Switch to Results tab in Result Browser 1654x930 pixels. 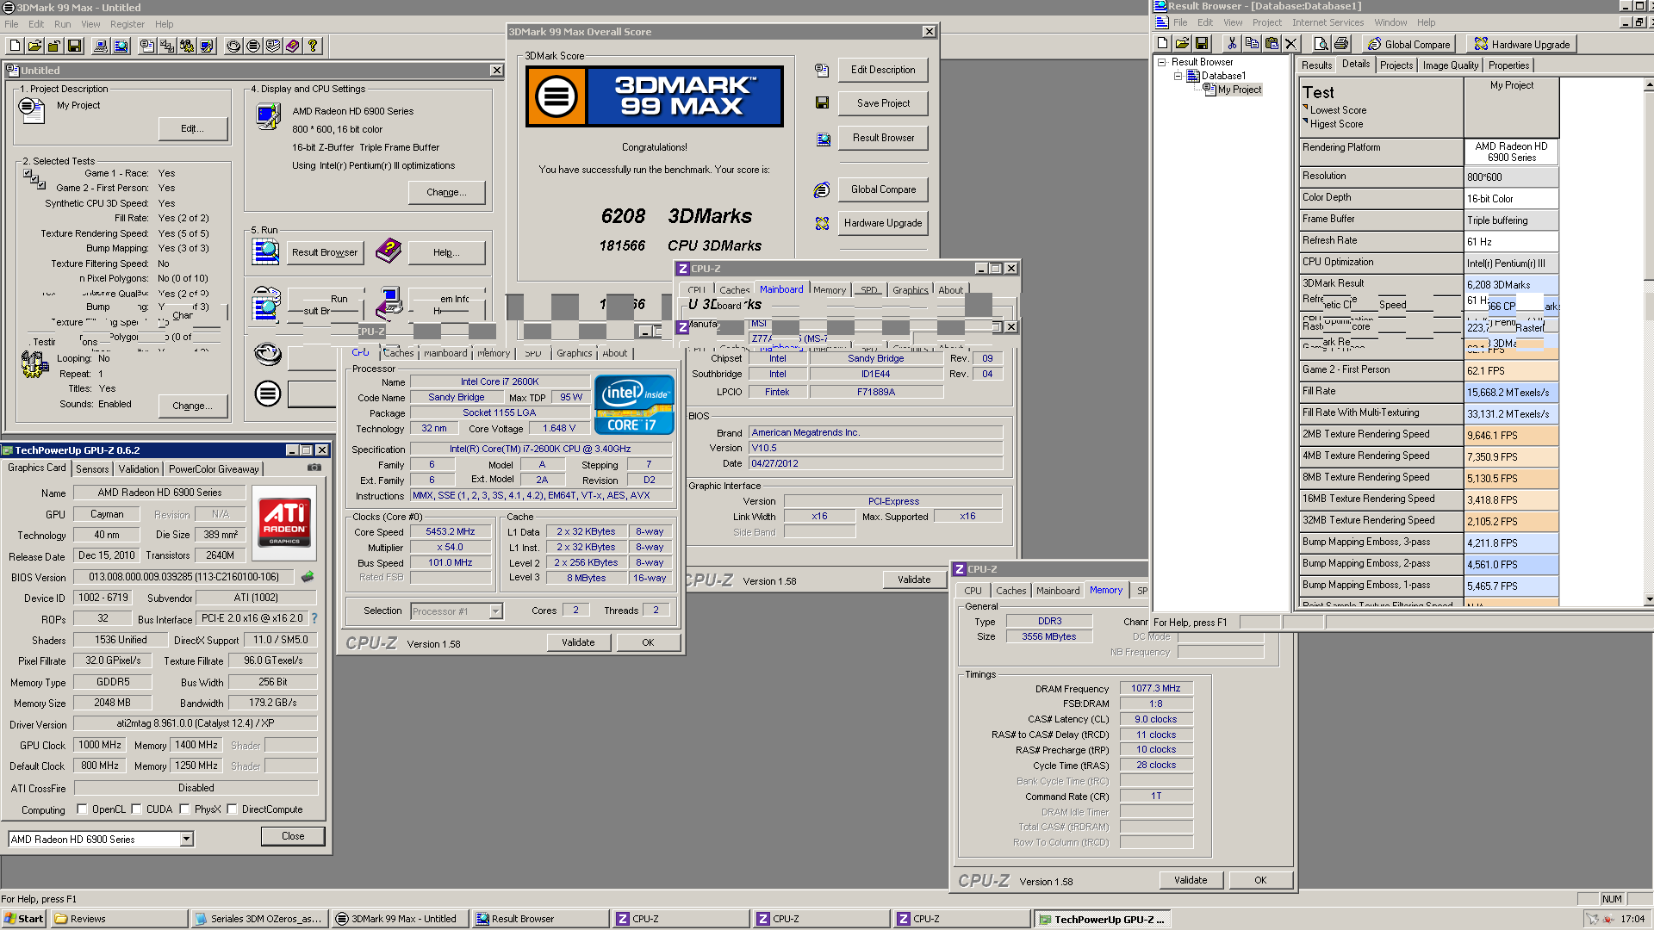click(x=1316, y=65)
